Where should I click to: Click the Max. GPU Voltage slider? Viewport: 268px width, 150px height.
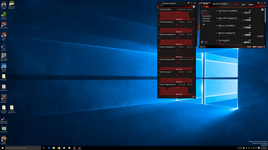click(231, 20)
